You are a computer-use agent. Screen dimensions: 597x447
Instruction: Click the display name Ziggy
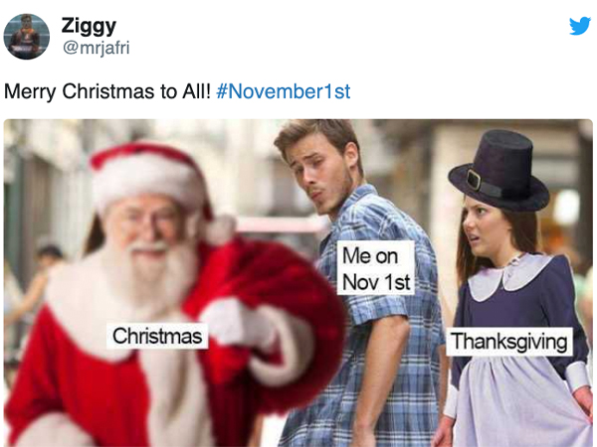tap(87, 25)
